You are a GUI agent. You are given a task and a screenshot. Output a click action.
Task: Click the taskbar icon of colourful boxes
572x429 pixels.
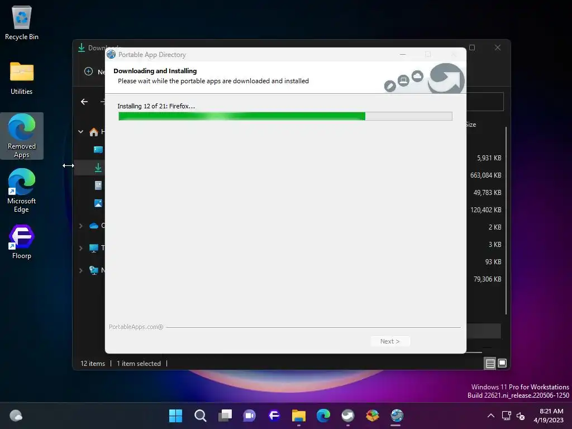tap(373, 416)
